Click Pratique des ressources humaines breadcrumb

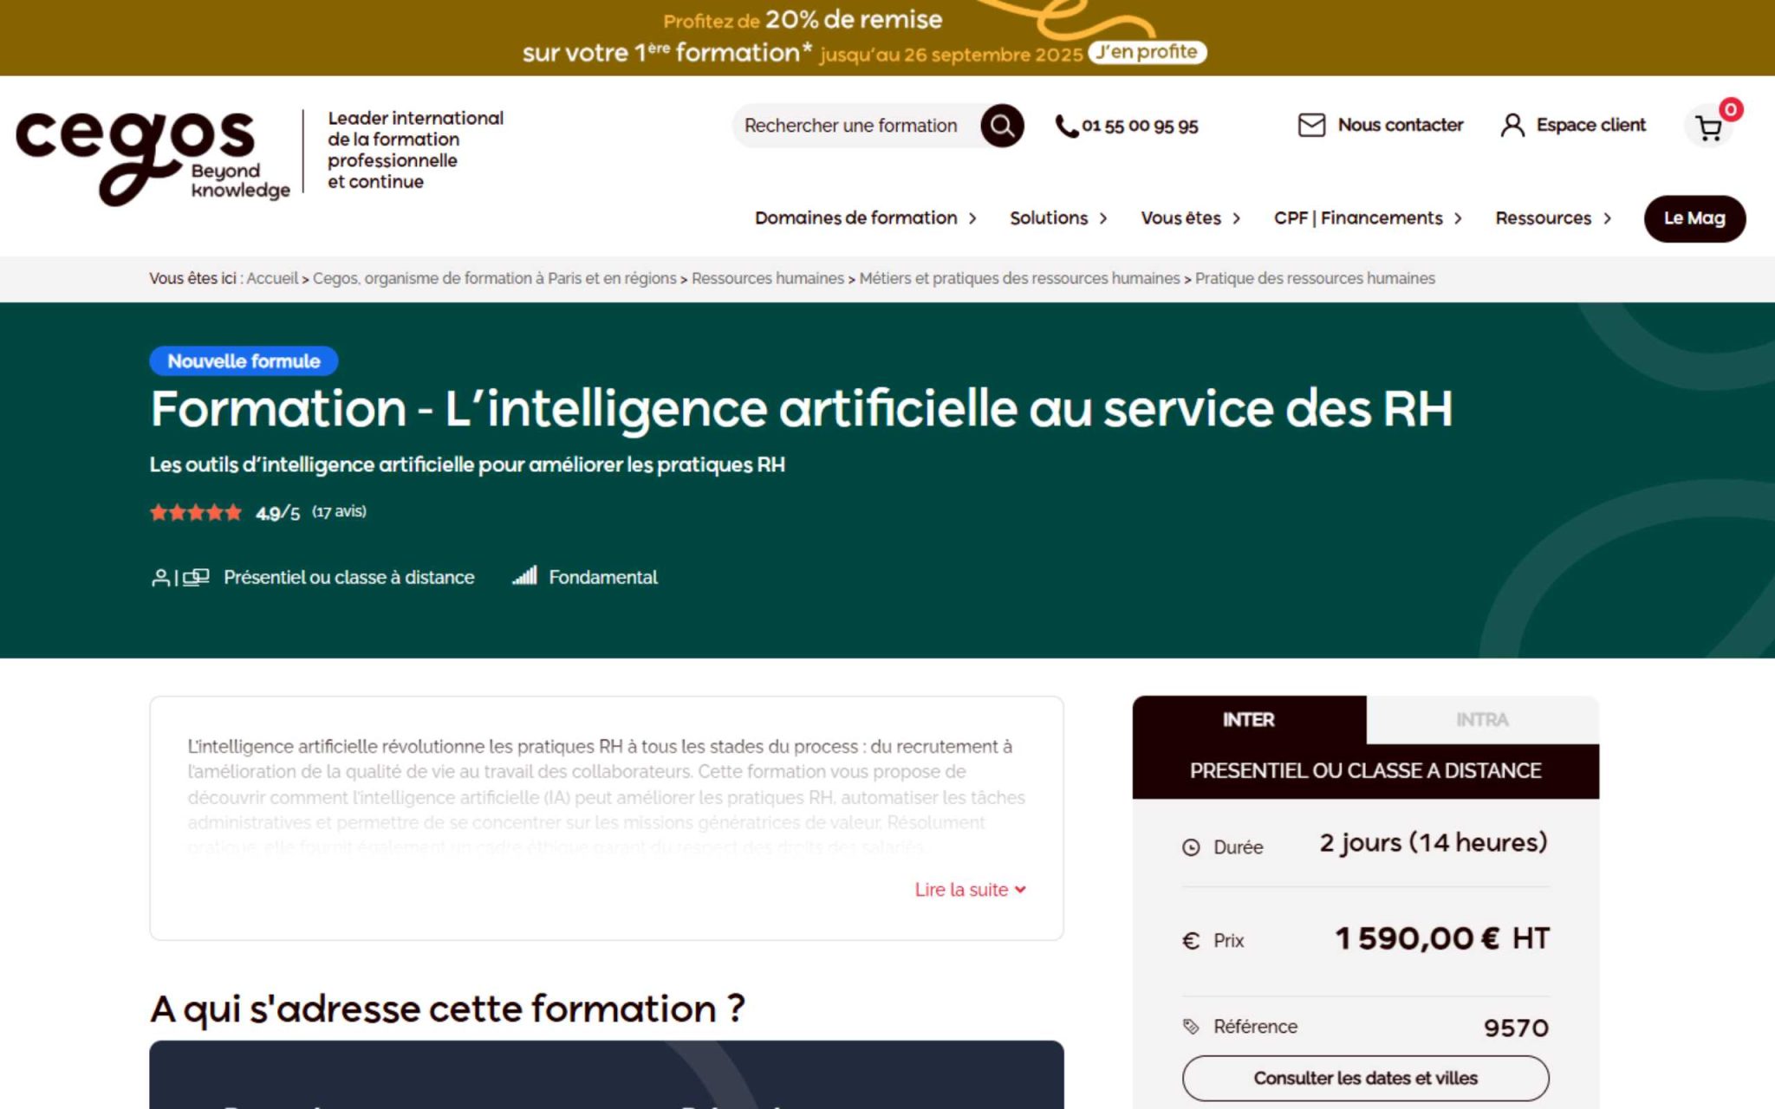1315,278
